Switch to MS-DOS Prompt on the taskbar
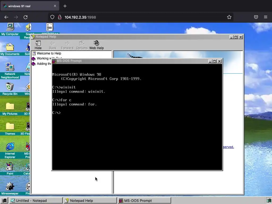The height and width of the screenshot is (204, 272). (x=144, y=201)
